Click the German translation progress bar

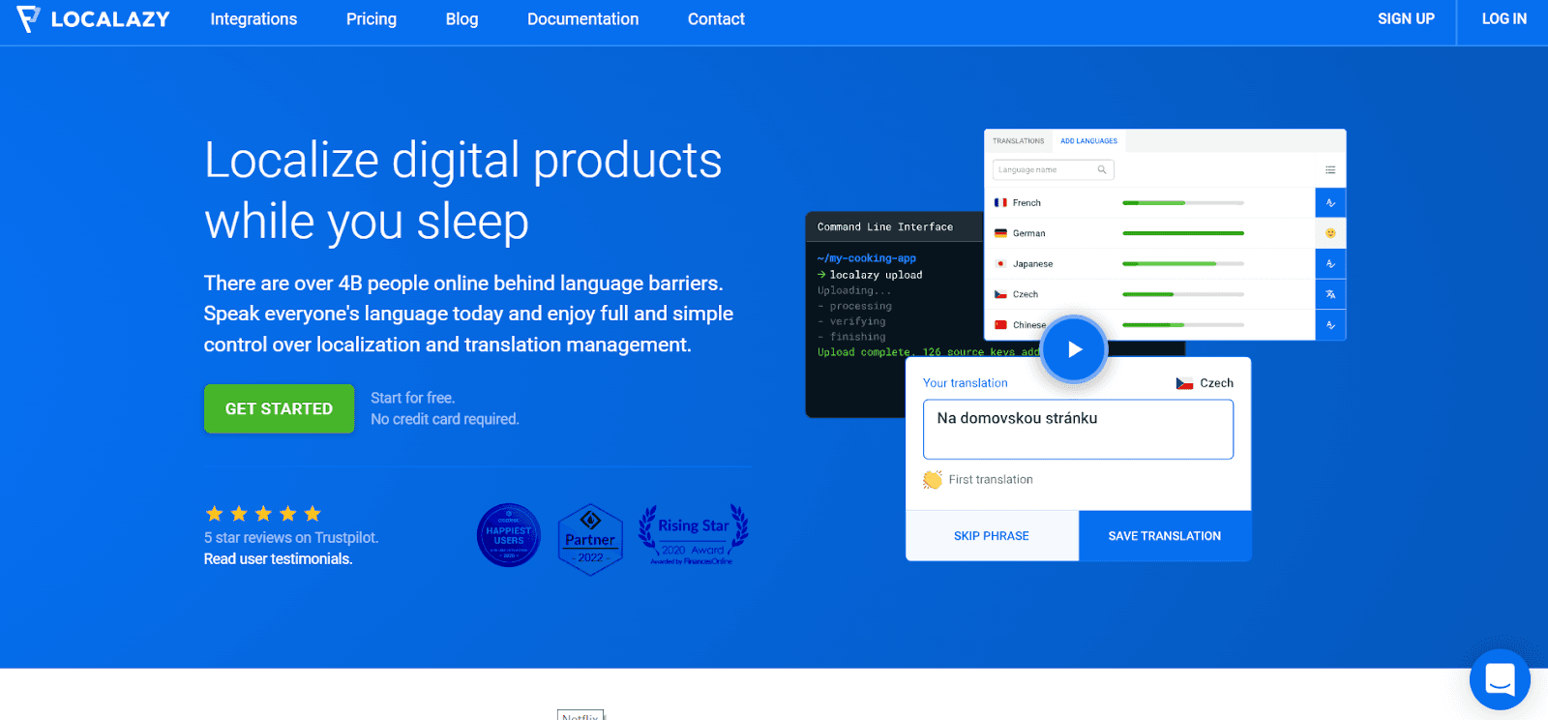(x=1182, y=233)
